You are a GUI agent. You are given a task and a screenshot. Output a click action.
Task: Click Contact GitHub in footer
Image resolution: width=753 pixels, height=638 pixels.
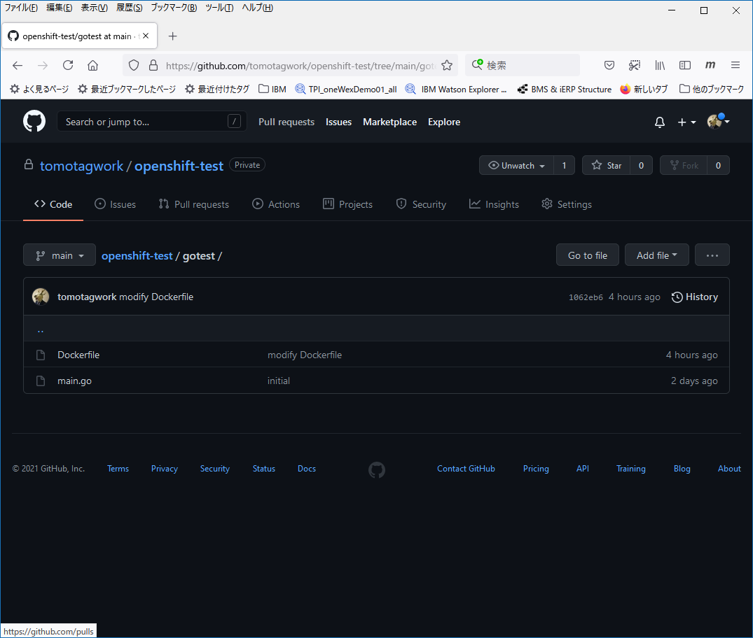tap(466, 469)
